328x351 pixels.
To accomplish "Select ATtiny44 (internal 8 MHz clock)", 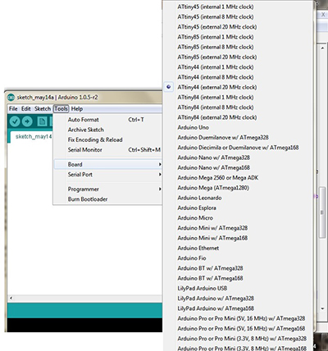I will click(x=216, y=77).
